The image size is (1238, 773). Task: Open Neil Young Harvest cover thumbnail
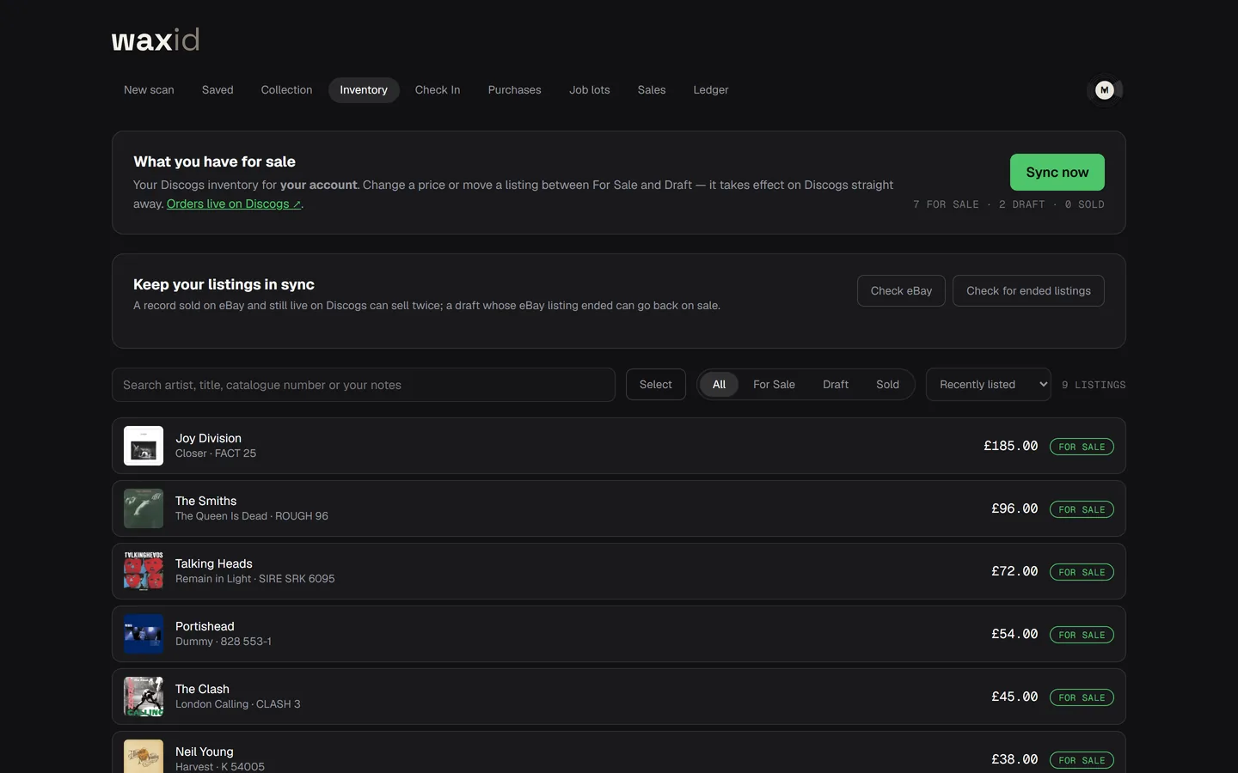[x=144, y=757]
